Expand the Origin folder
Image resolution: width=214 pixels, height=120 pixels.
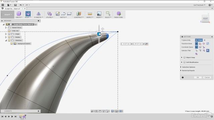(6, 34)
